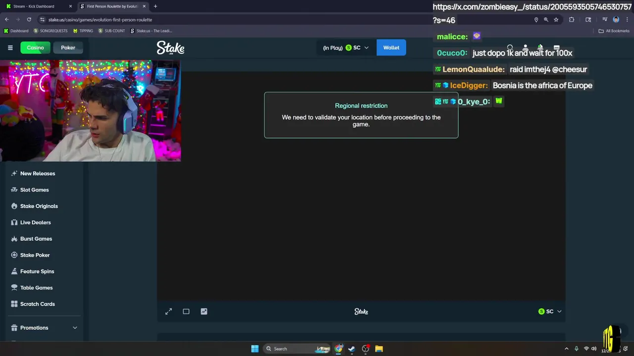Click the taskbar Search box
This screenshot has height=356, width=634.
[297, 349]
